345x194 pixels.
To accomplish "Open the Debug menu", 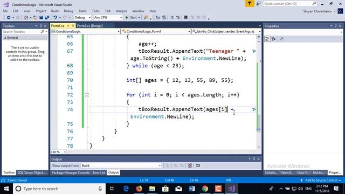I will point(68,11).
